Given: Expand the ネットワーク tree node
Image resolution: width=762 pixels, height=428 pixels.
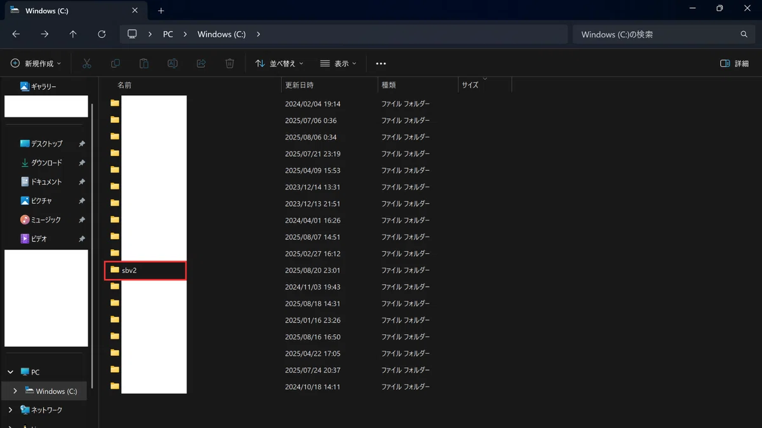Looking at the screenshot, I should point(11,410).
